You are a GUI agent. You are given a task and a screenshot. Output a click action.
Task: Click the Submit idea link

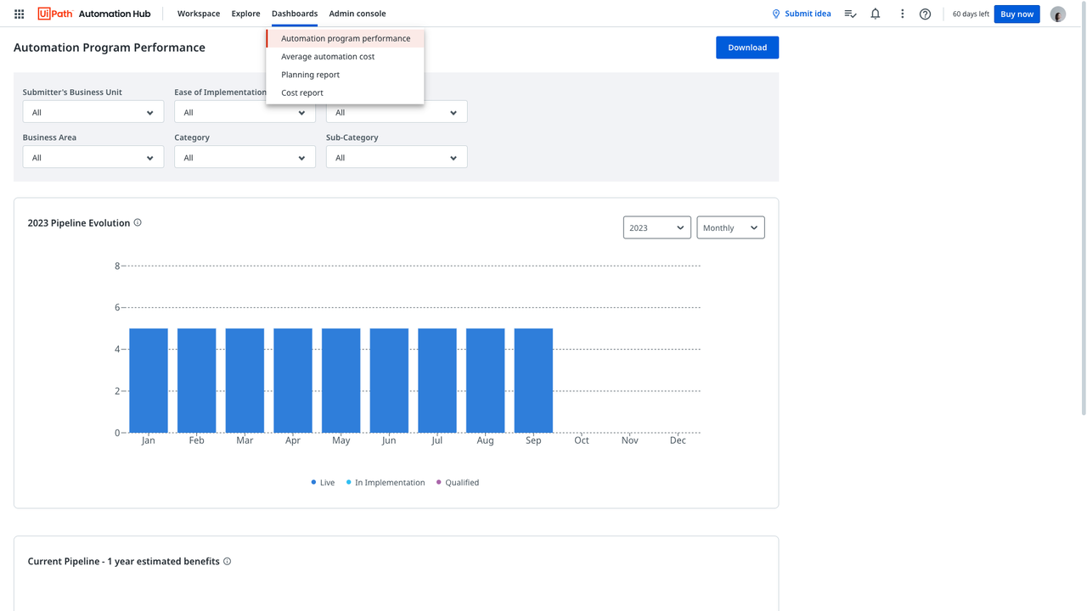(x=801, y=14)
